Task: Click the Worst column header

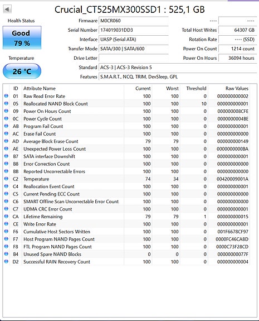Action: (x=172, y=88)
